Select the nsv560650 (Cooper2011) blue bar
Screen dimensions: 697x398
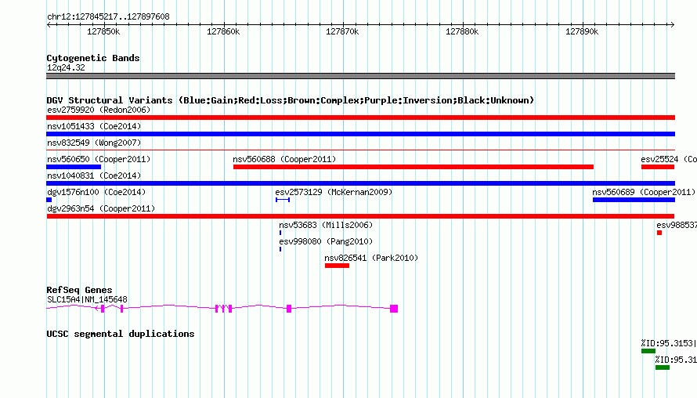(x=74, y=167)
